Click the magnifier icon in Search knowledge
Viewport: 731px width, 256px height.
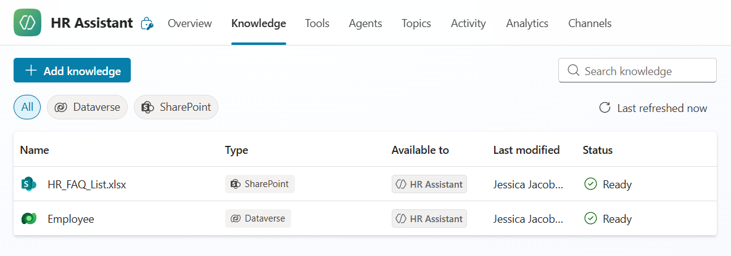click(x=574, y=71)
